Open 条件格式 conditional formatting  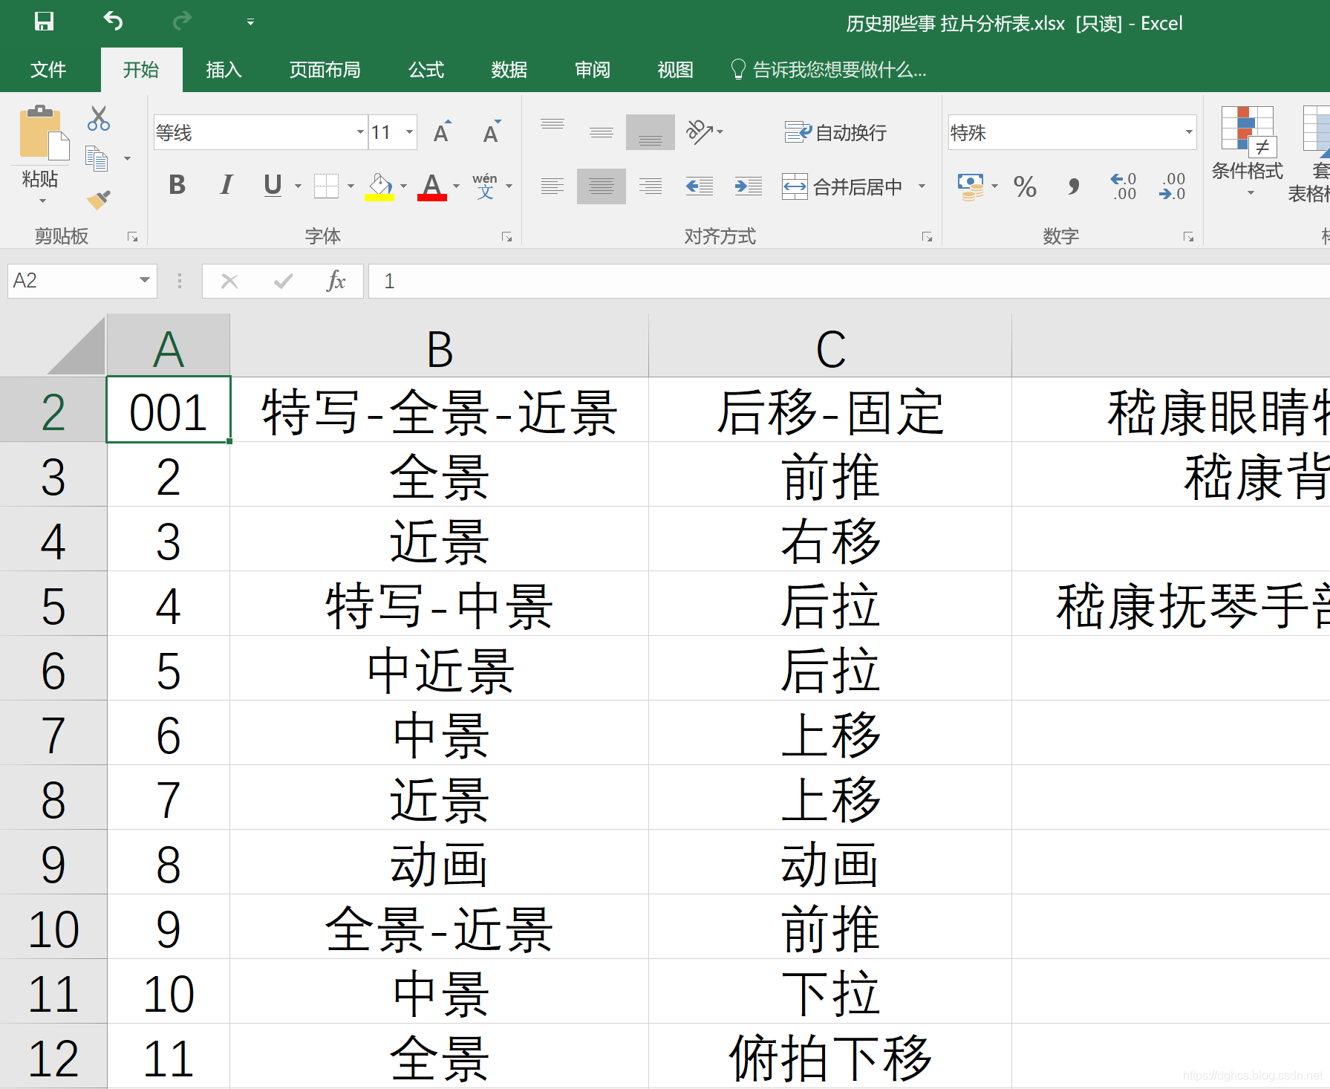(x=1248, y=151)
